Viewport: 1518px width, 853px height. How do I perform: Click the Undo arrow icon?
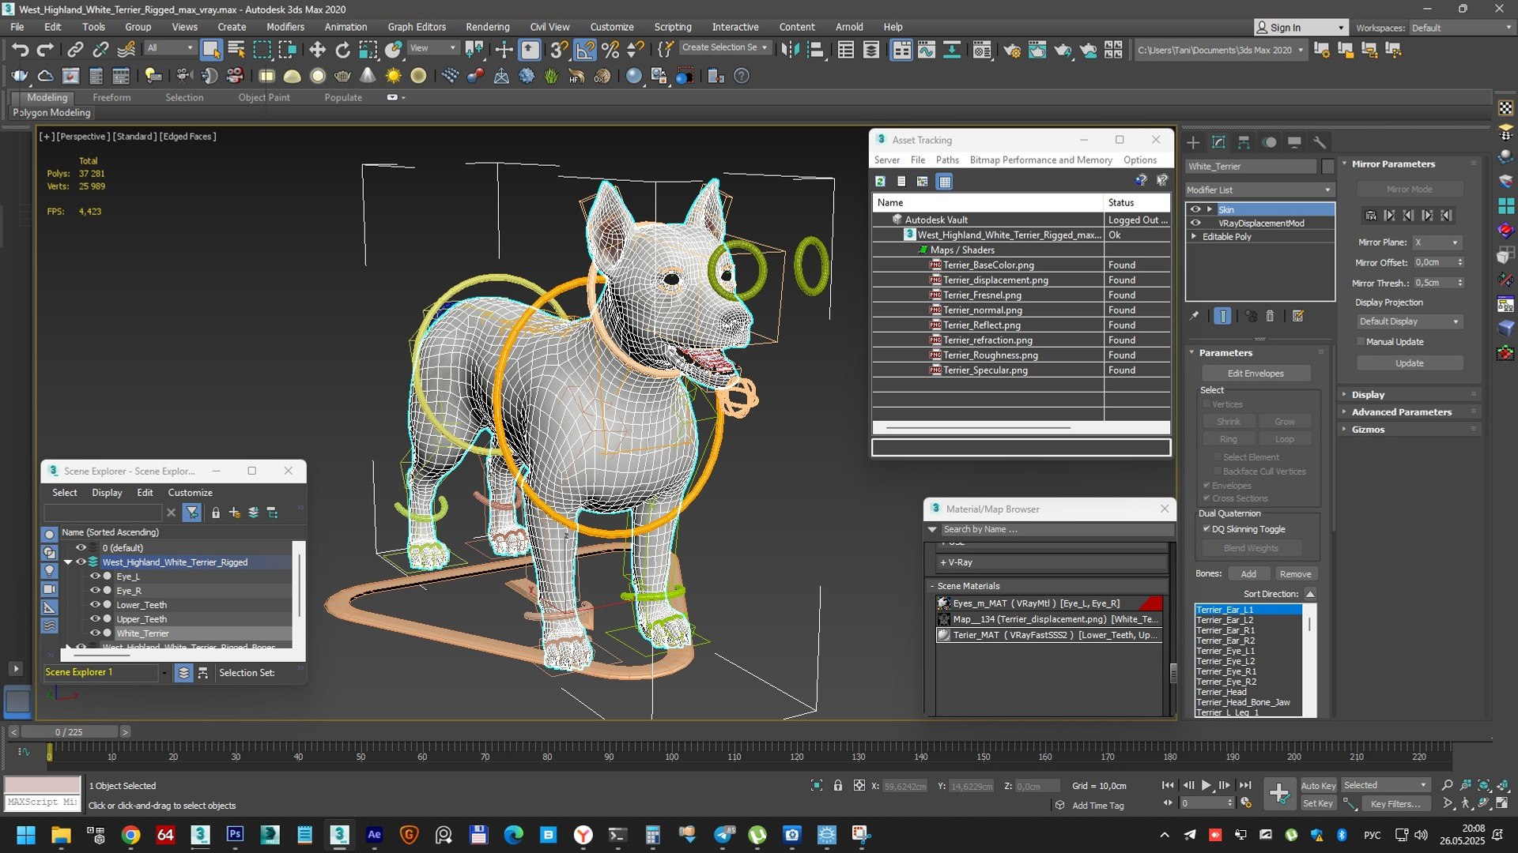[20, 50]
